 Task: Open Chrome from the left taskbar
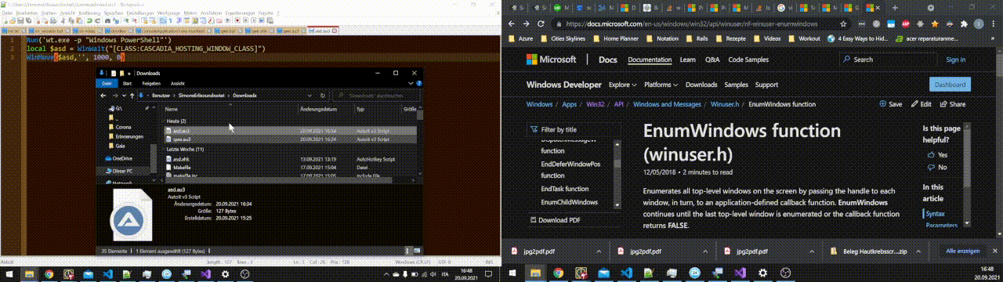(49, 273)
